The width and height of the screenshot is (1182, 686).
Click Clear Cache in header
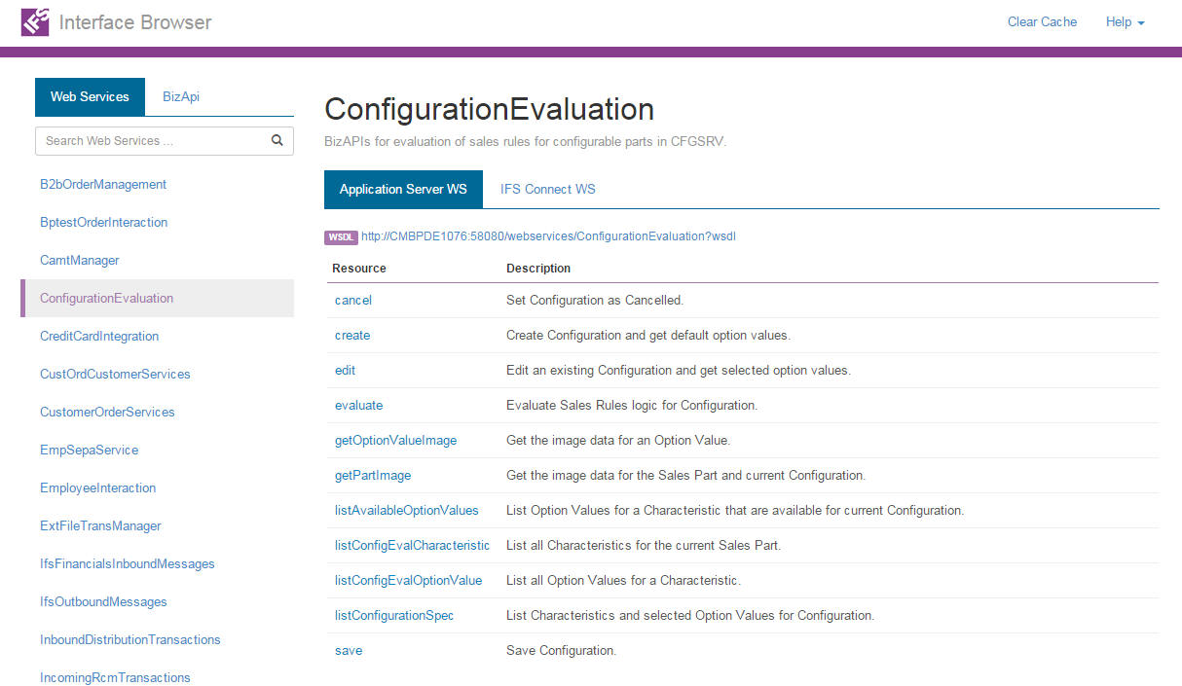(1042, 21)
